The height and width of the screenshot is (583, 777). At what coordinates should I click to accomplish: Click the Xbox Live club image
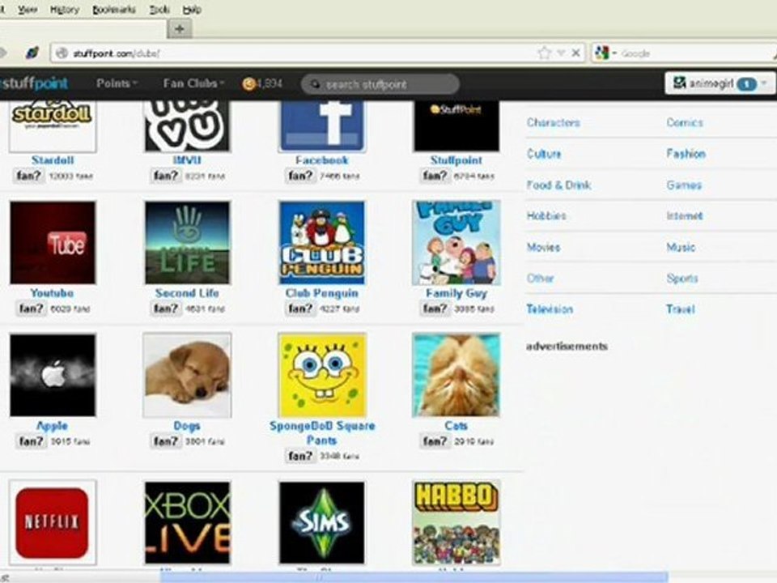click(x=187, y=522)
